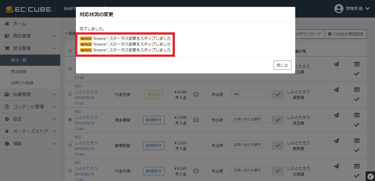Click the paper plane send icon for order 932
Image resolution: width=375 pixels, height=181 pixels.
pyautogui.click(x=336, y=141)
